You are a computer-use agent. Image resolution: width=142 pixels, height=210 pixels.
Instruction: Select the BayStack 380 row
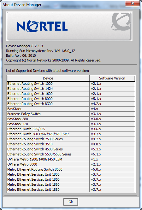pyautogui.click(x=71, y=119)
